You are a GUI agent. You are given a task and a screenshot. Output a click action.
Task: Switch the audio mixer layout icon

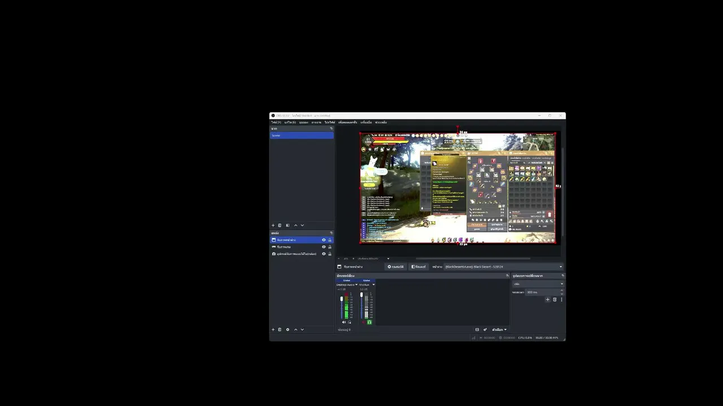(x=477, y=330)
